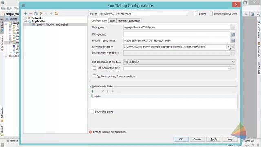Select Defaults label in tree
The width and height of the screenshot is (261, 147).
(x=37, y=18)
